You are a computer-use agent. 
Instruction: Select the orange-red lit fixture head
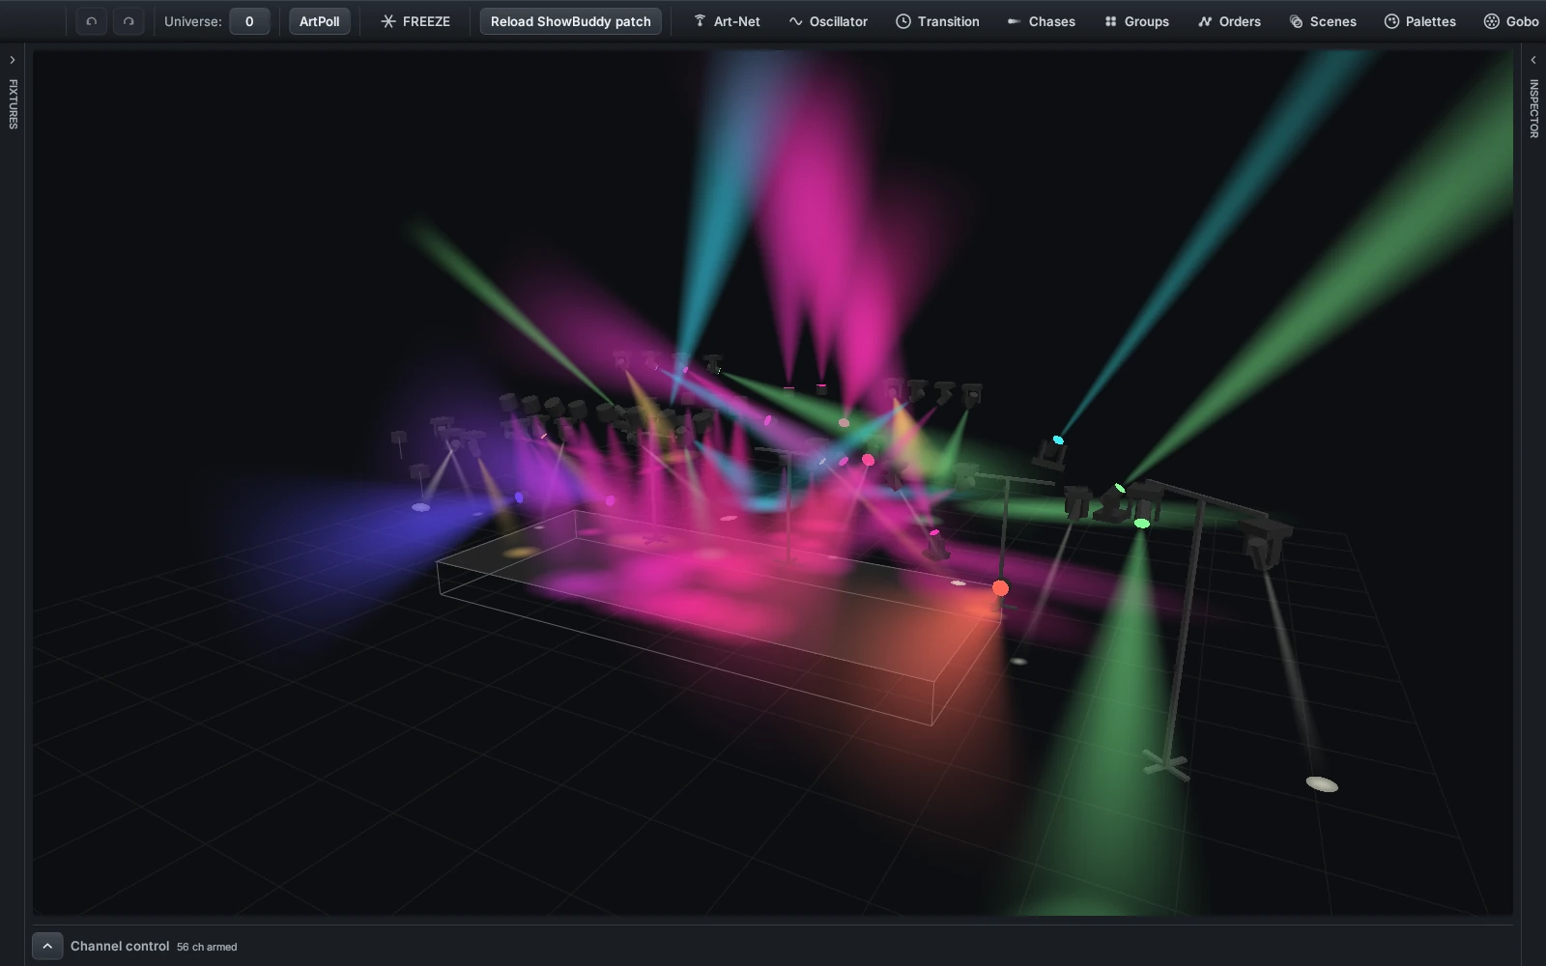[1000, 587]
